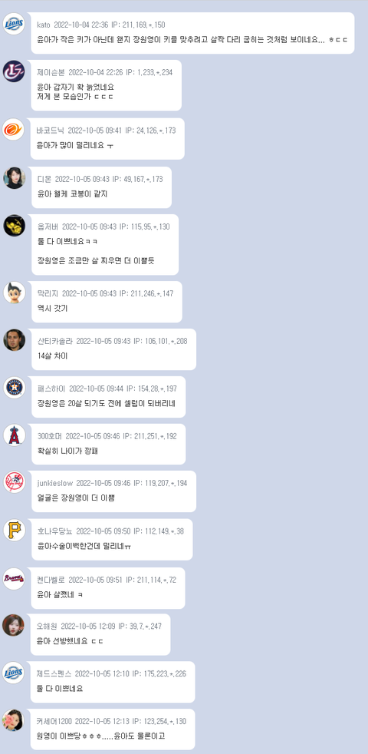
Task: Click the Yankees logo avatar by junkieslow
Action: click(x=14, y=482)
